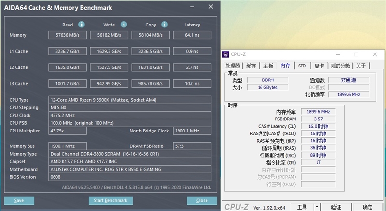Switch to the 缓存 tab in CPU-Z
The image size is (386, 211).
tap(251, 66)
